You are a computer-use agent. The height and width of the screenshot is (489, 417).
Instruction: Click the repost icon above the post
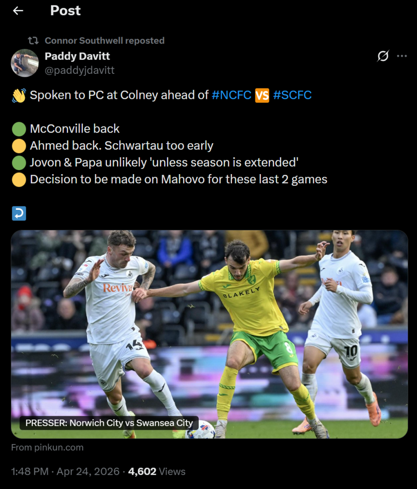pos(33,41)
